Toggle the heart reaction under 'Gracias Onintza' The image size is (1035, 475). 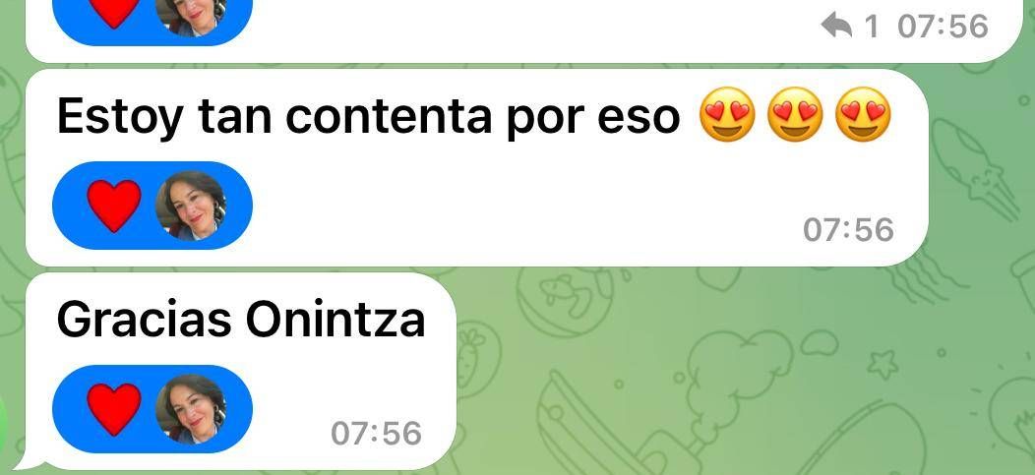coord(114,410)
